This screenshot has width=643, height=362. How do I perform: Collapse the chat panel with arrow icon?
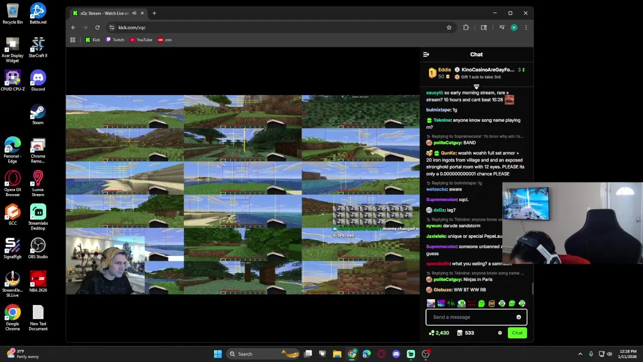(426, 54)
